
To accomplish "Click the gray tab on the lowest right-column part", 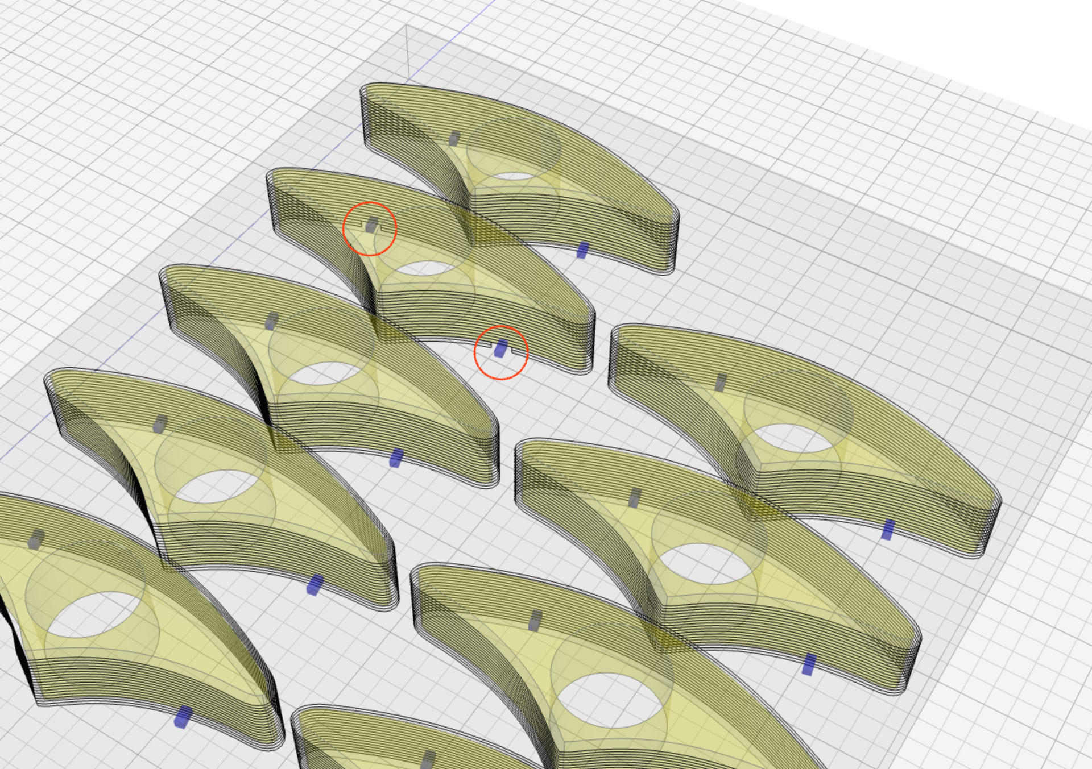I will [535, 621].
